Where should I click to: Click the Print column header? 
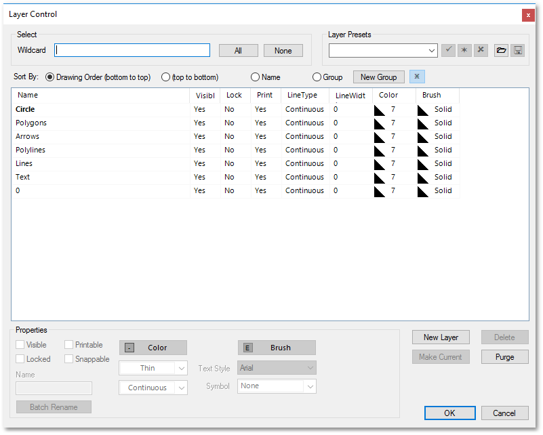[264, 95]
